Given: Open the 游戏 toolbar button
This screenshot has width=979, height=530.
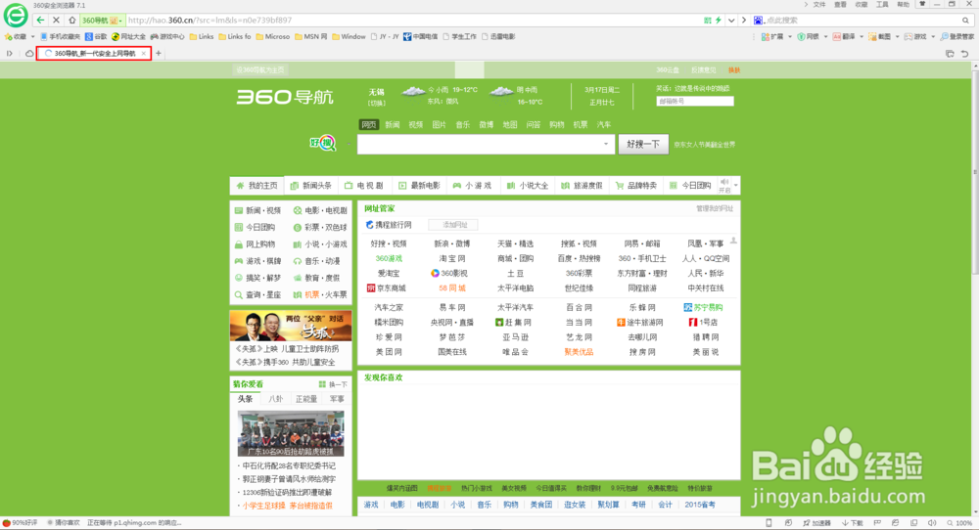Looking at the screenshot, I should (x=915, y=37).
